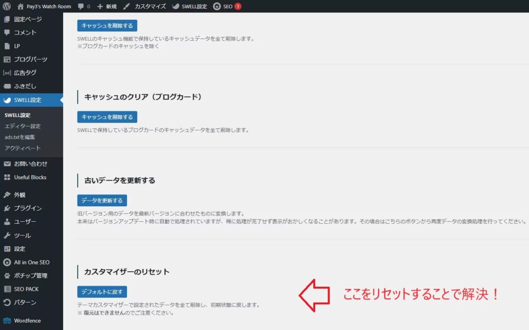Click the 設定 sliders icon

tap(7, 249)
